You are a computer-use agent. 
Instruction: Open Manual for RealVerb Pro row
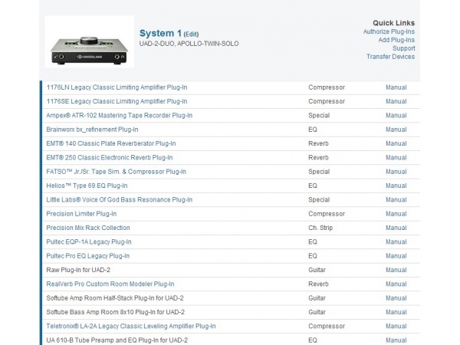pos(396,284)
